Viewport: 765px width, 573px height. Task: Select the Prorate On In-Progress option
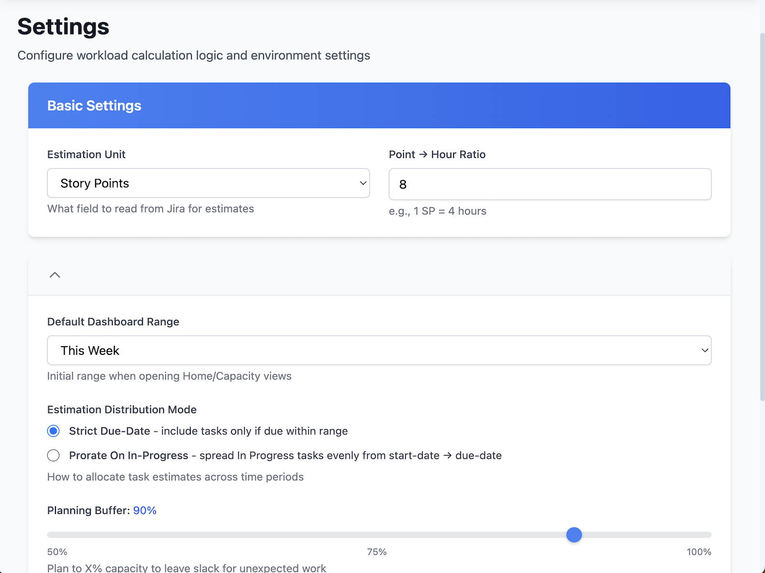(x=53, y=455)
